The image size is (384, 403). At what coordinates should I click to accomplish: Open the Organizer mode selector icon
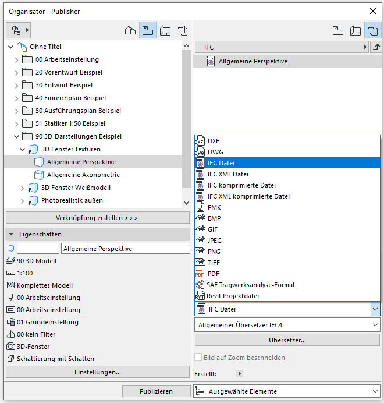(x=18, y=30)
